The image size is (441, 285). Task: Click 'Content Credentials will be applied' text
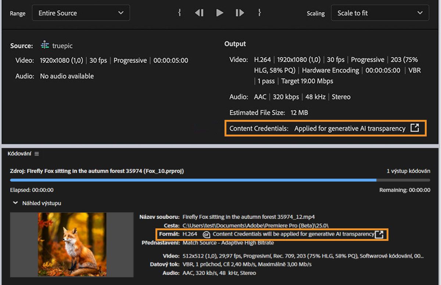point(293,234)
